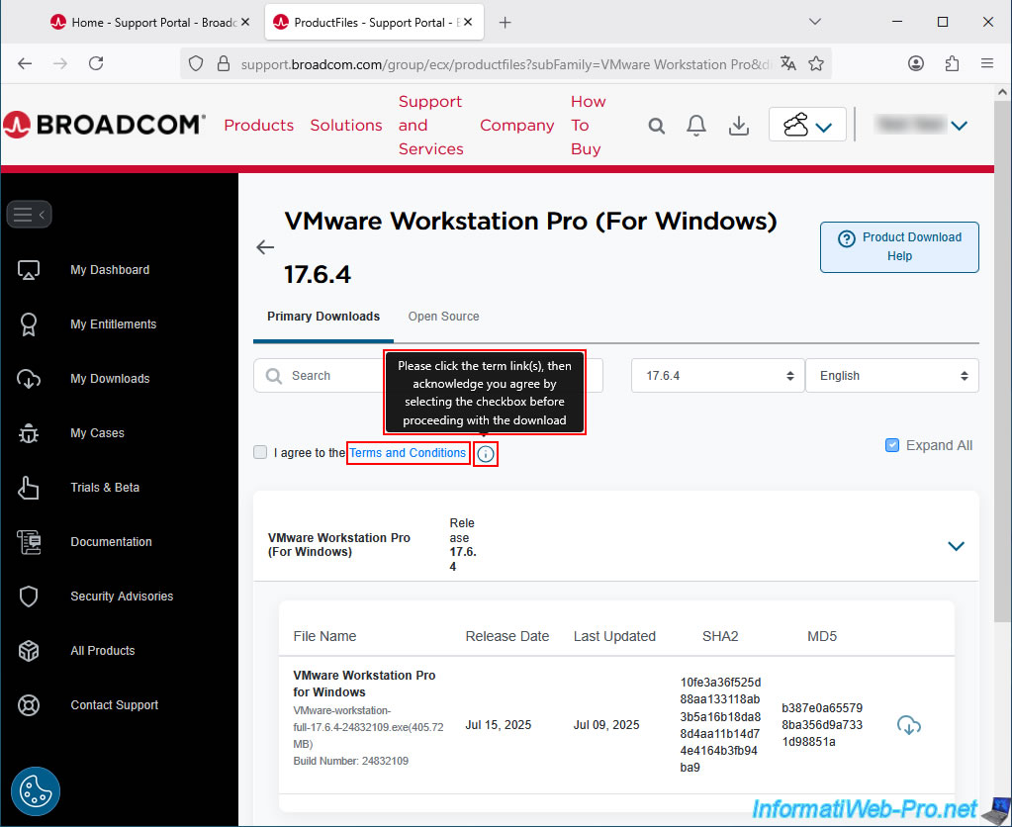Image resolution: width=1012 pixels, height=827 pixels.
Task: Click the info icon beside Terms and Conditions
Action: click(486, 454)
